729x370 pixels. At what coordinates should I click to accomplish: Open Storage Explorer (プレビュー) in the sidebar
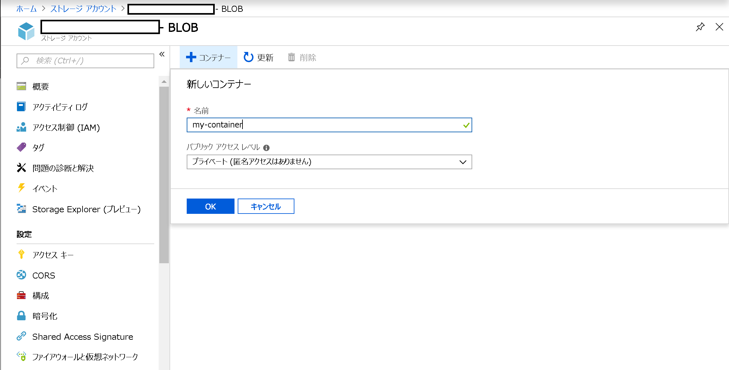click(86, 209)
